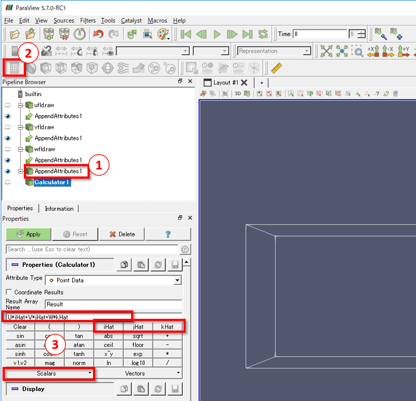This screenshot has width=416, height=401.
Task: Select the Layout #1 tab
Action: (226, 83)
